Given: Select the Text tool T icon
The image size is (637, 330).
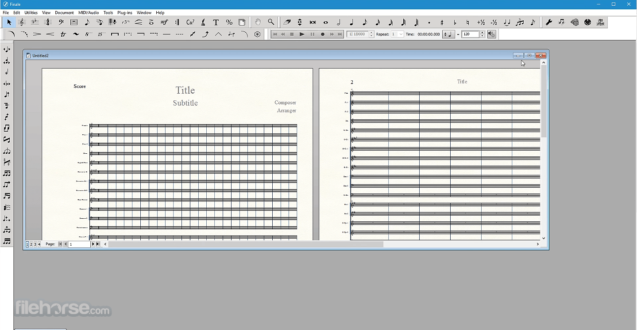Looking at the screenshot, I should [x=216, y=22].
